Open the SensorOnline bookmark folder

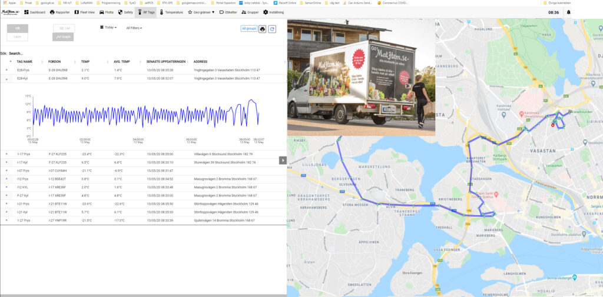(x=310, y=2)
